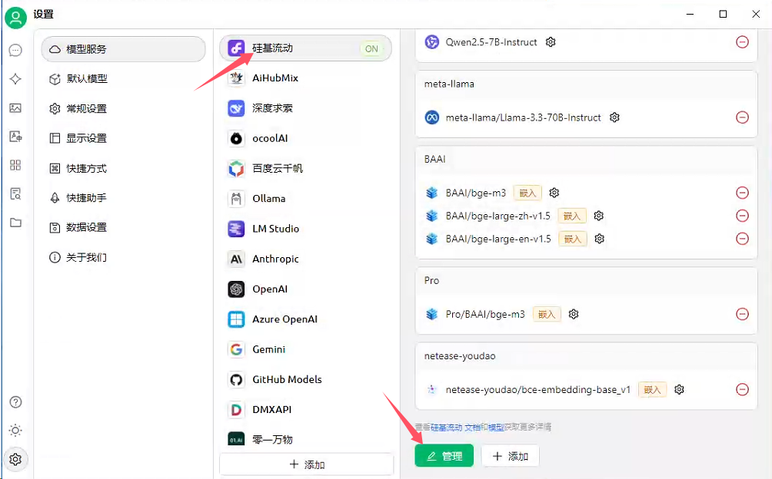Remove the netease-youdao/bce-embedding-base_v1 model
772x479 pixels.
click(743, 390)
